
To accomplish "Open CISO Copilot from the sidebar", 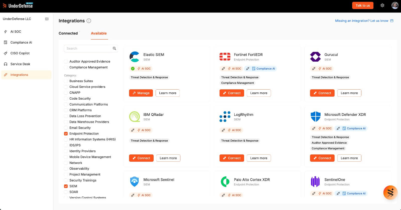I will click(x=26, y=53).
